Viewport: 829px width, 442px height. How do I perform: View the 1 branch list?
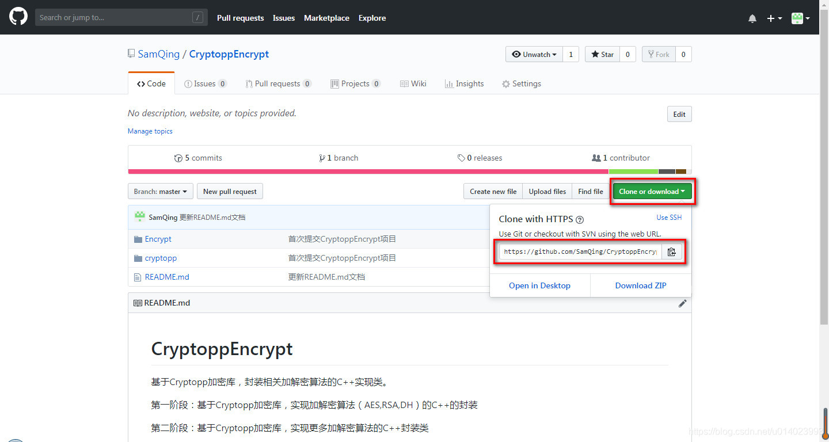tap(339, 158)
